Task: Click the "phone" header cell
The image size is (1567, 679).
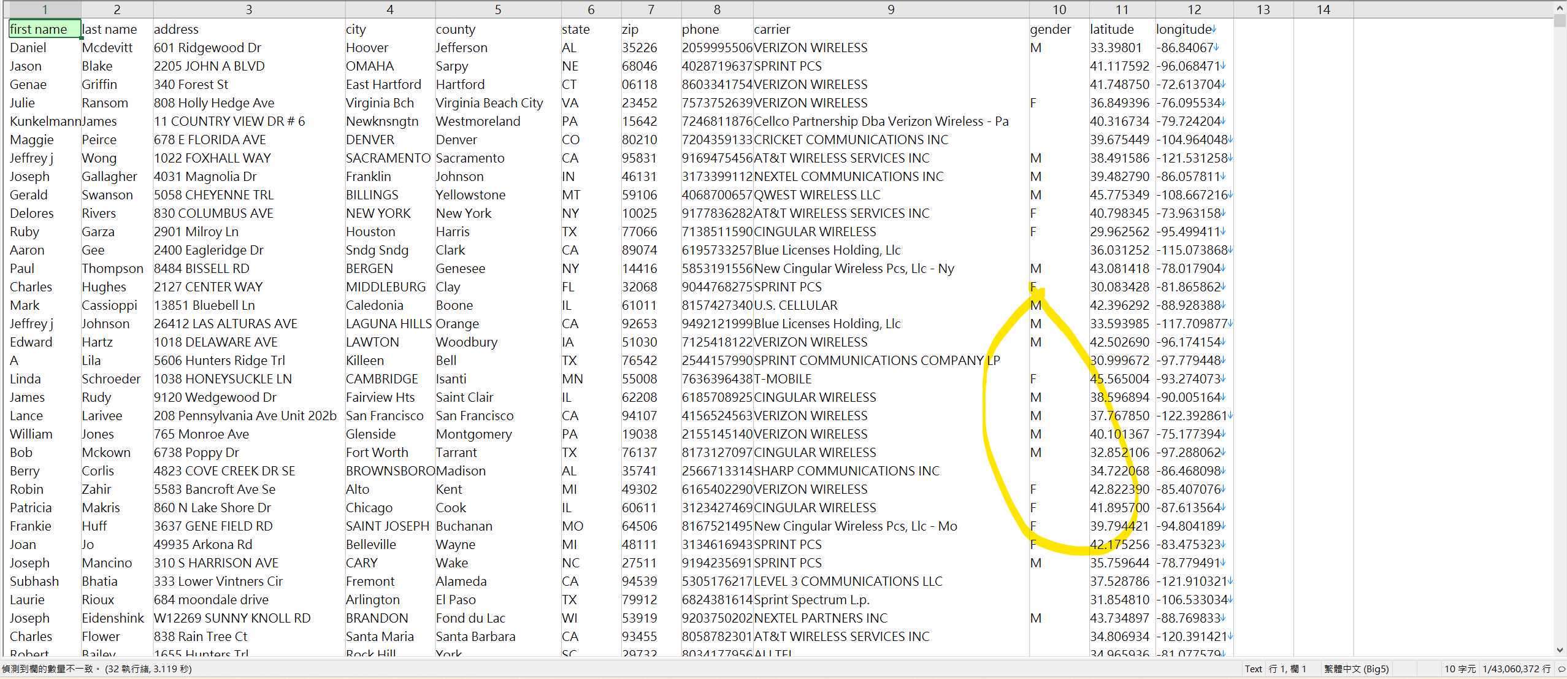Action: tap(717, 29)
